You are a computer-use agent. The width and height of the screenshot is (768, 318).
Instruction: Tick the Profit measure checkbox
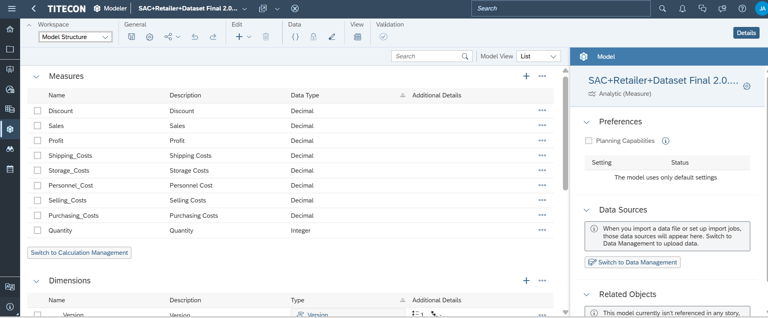tap(37, 140)
